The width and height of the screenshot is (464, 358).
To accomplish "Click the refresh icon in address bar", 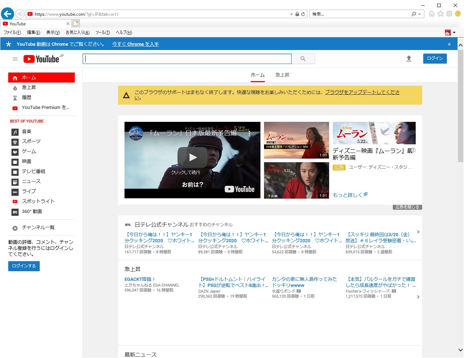I will coord(303,14).
